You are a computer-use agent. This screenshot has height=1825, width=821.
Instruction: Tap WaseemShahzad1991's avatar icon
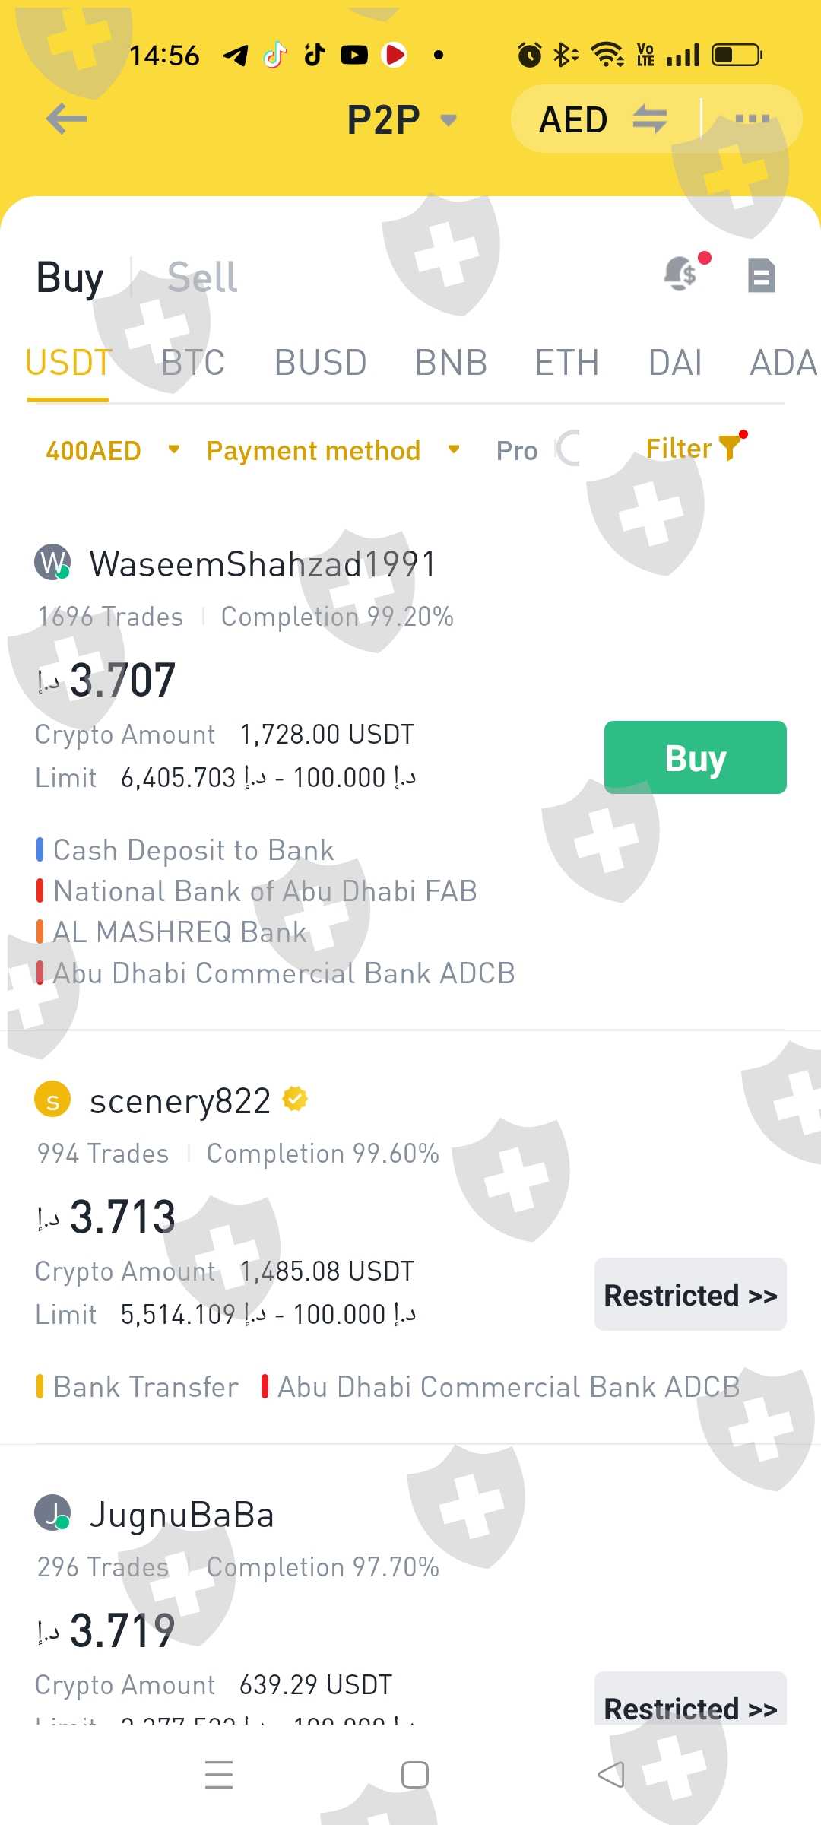click(52, 563)
